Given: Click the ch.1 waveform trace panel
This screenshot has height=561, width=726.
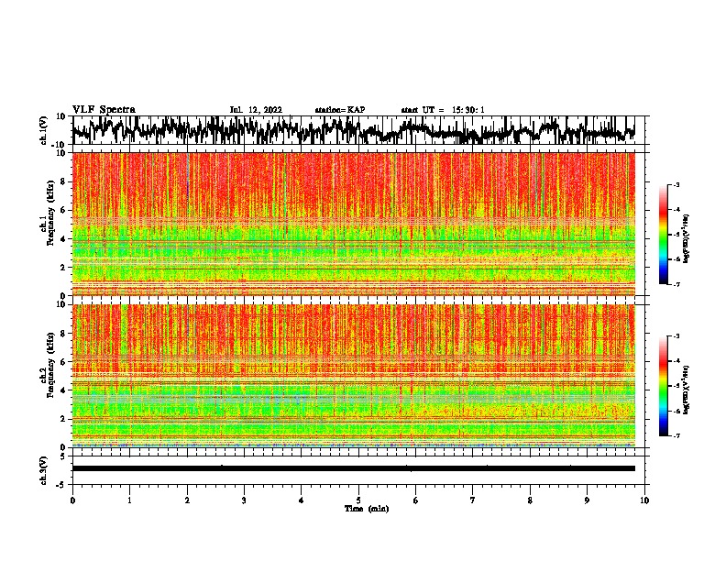Looking at the screenshot, I should (358, 130).
